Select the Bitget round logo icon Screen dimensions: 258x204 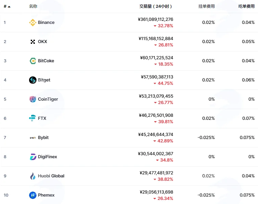33,80
